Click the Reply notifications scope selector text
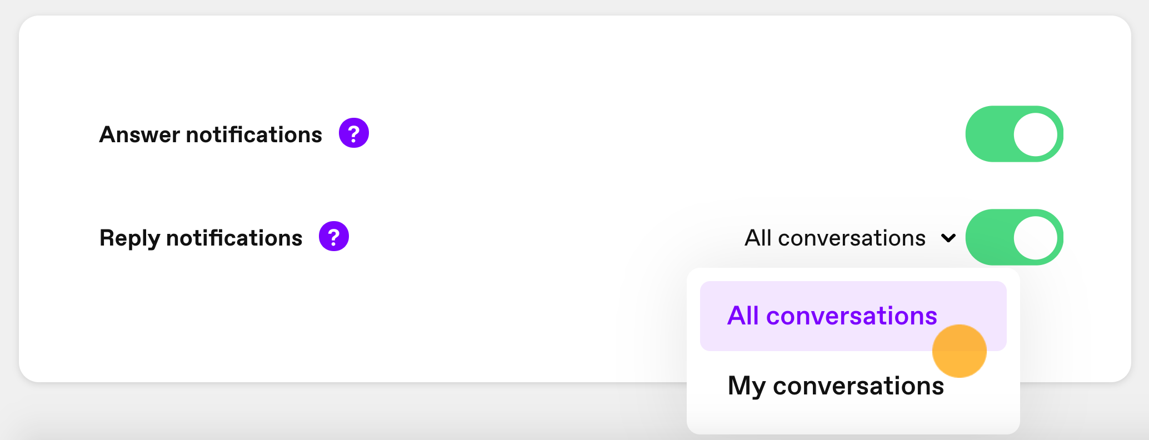1149x440 pixels. [x=835, y=238]
